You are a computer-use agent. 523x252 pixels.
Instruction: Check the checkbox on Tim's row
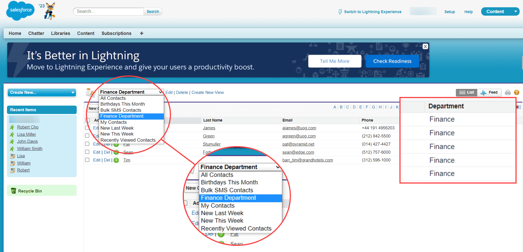[x=87, y=160]
